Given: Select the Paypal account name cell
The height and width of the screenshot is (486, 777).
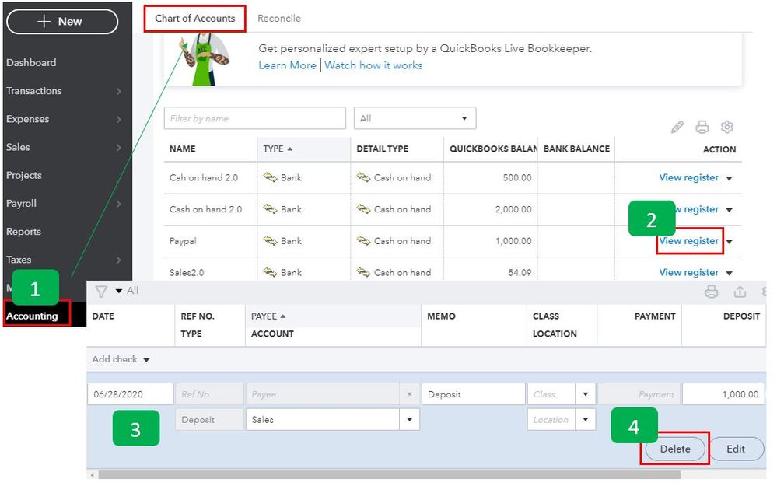Looking at the screenshot, I should click(x=183, y=241).
